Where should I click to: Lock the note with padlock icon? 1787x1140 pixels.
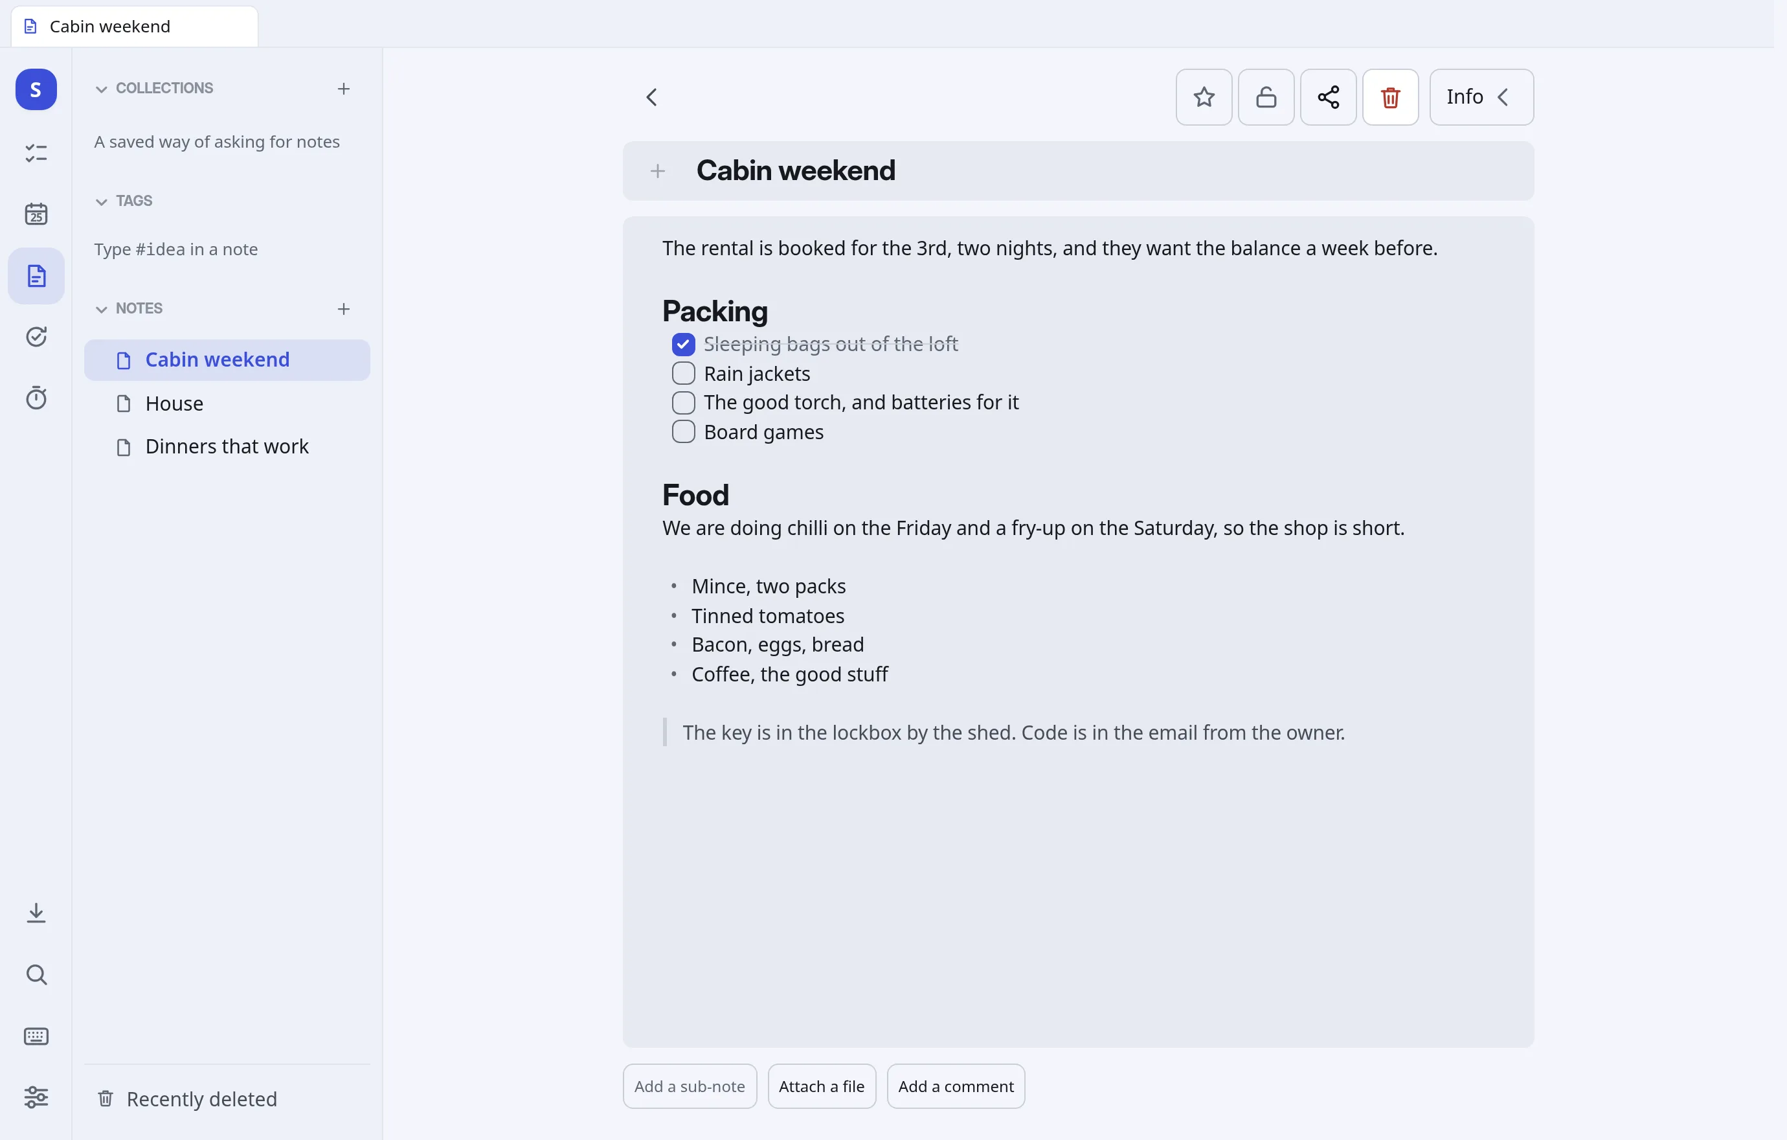1266,97
